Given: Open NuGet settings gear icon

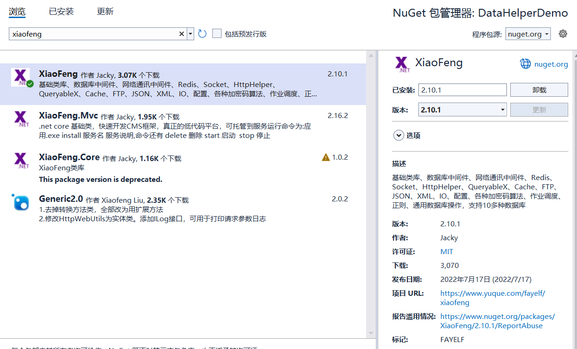Looking at the screenshot, I should (x=563, y=34).
